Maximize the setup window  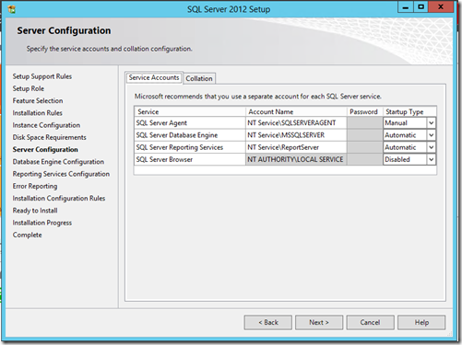(x=421, y=6)
